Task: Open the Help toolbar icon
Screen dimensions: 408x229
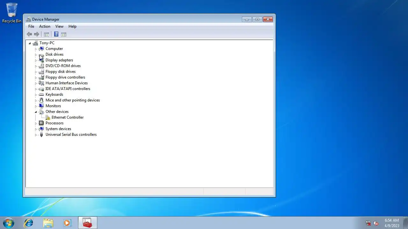Action: click(x=56, y=34)
